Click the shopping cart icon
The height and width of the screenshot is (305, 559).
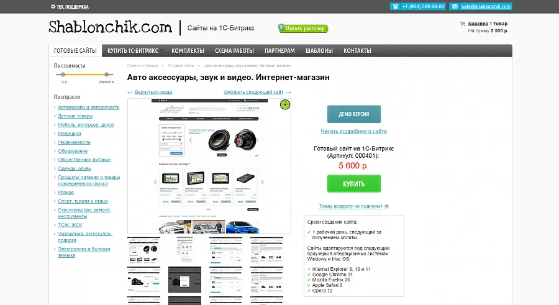[462, 24]
